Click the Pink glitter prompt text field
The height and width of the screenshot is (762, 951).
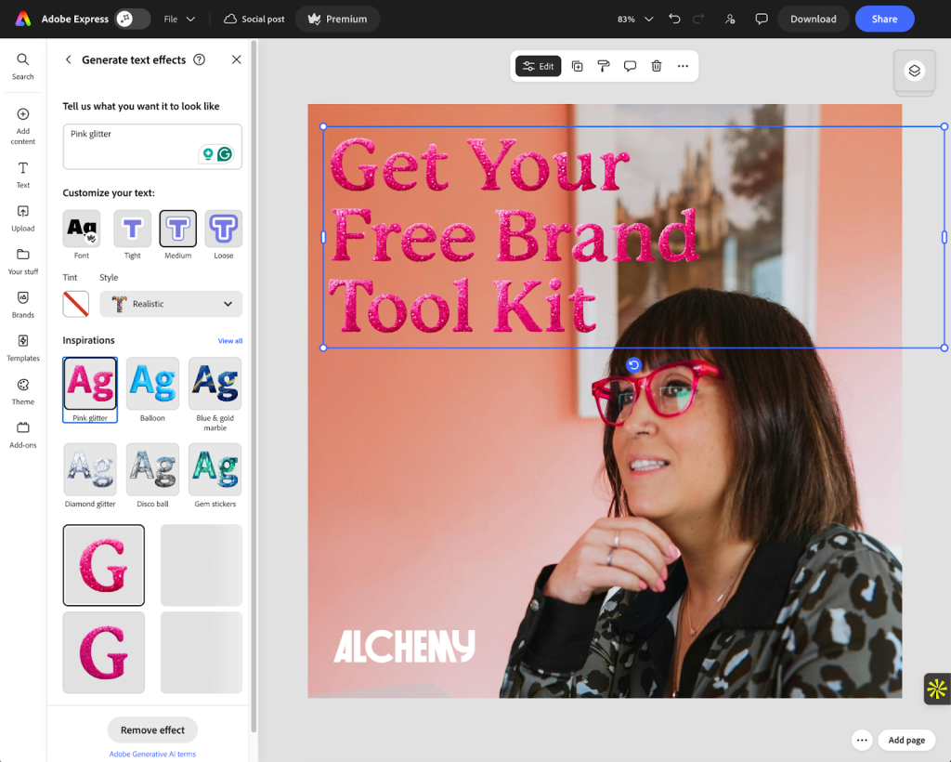click(x=152, y=147)
